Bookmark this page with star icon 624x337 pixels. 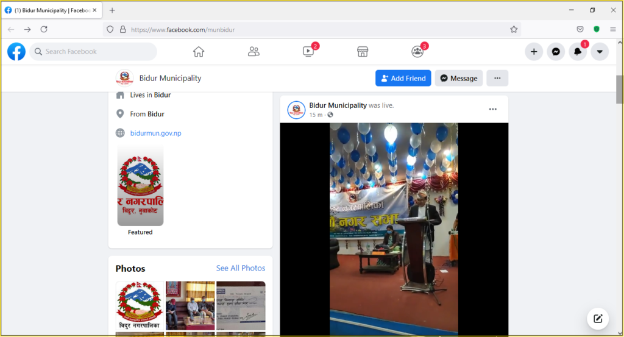coord(514,29)
